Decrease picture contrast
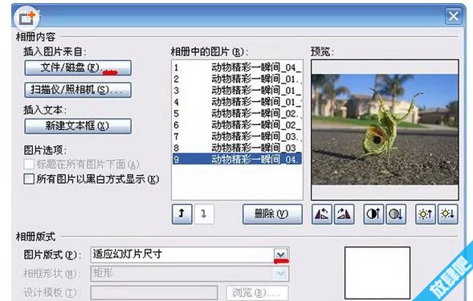Viewport: 473px width, 301px height. point(396,214)
